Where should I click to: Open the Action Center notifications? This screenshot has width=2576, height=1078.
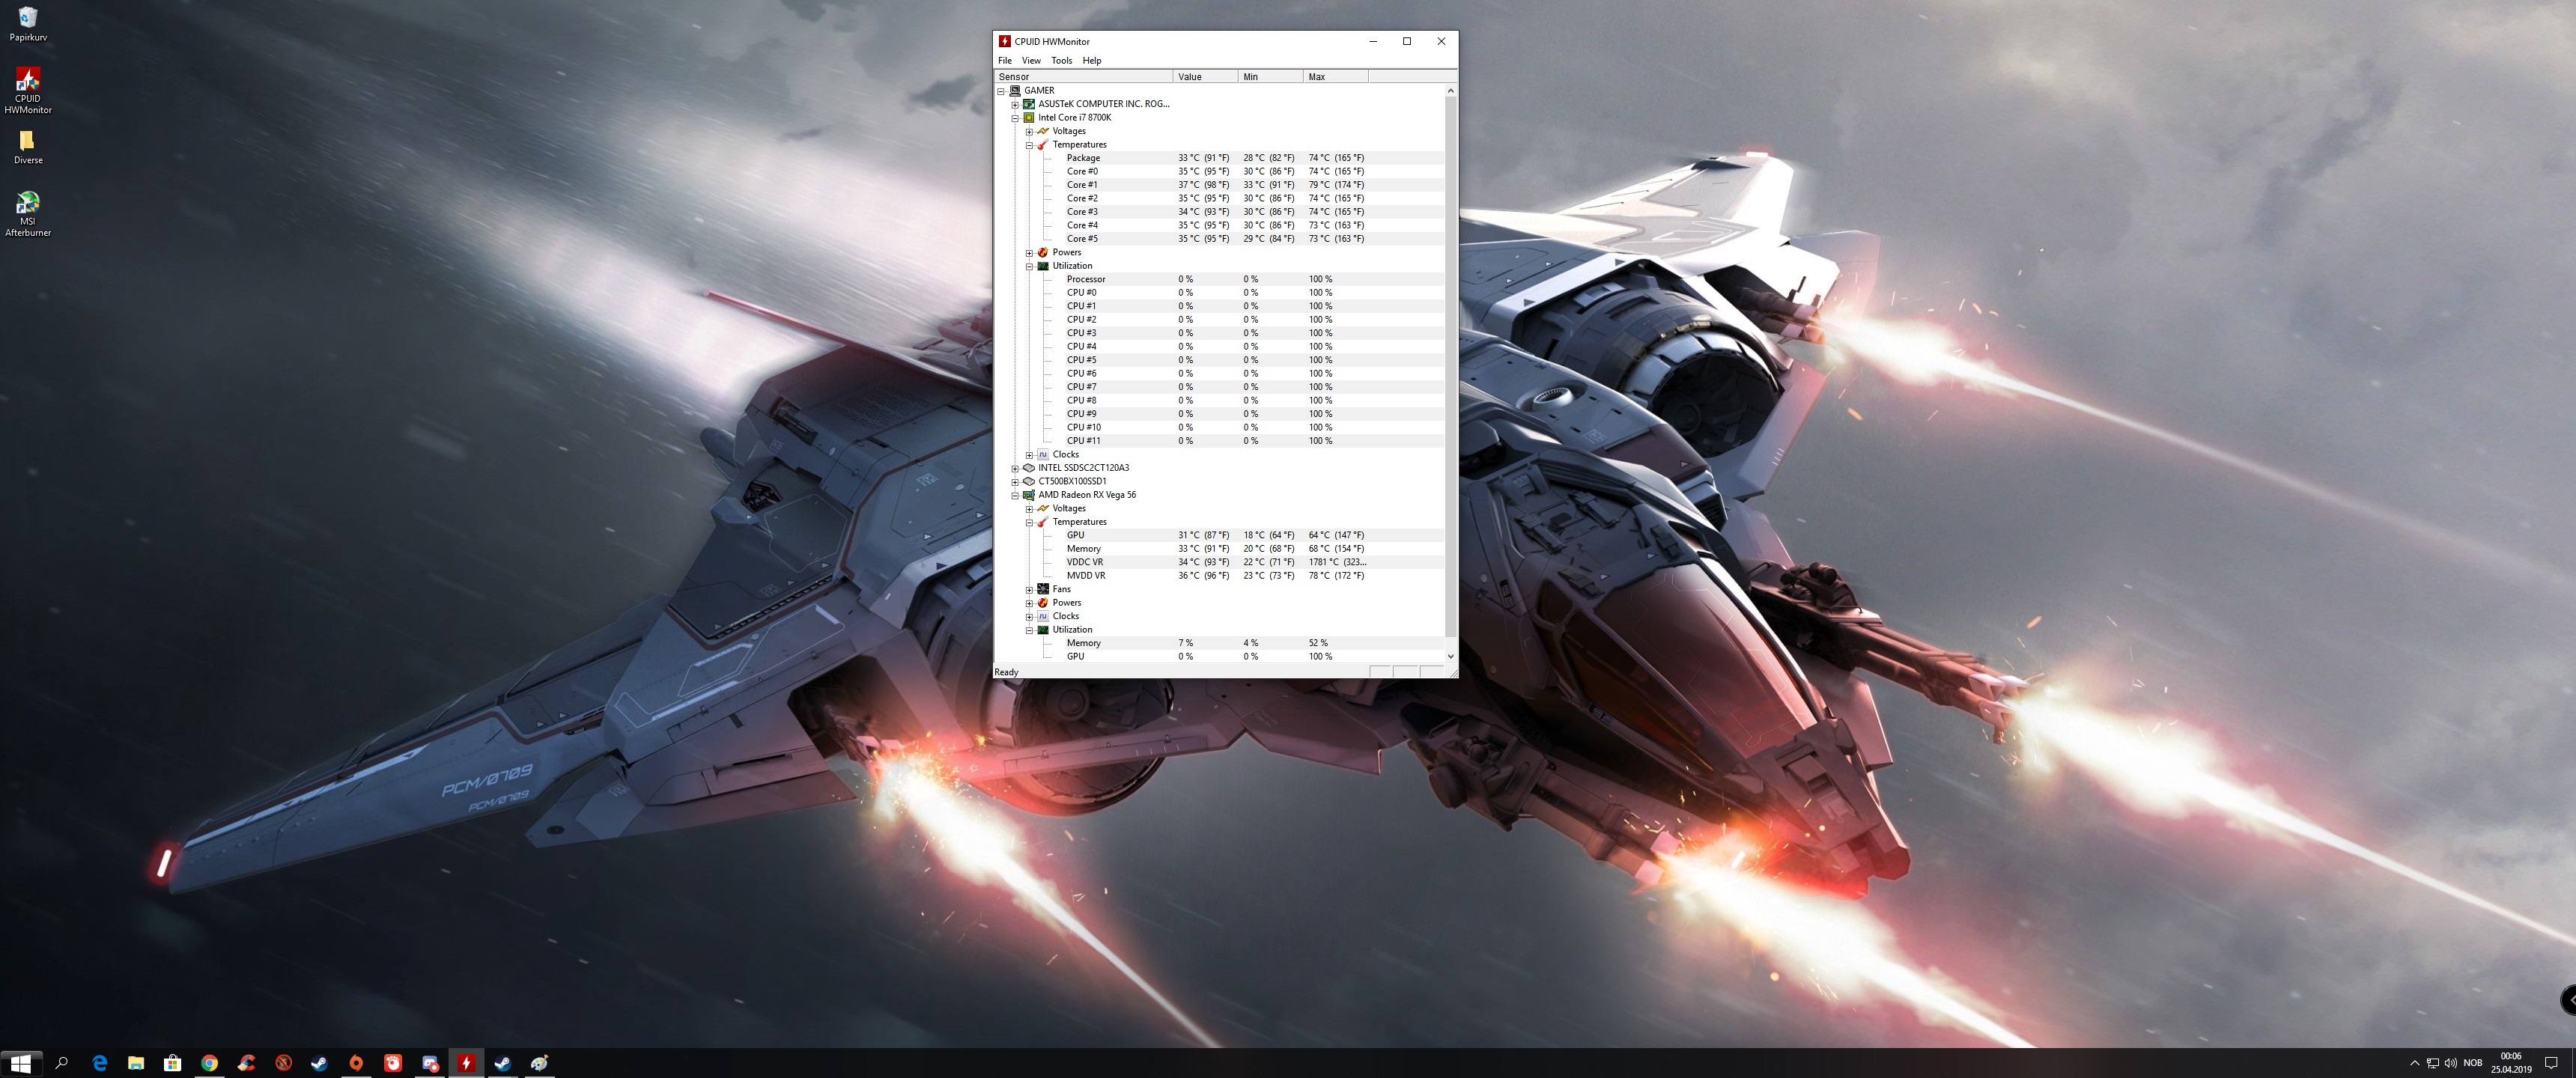(2551, 1063)
